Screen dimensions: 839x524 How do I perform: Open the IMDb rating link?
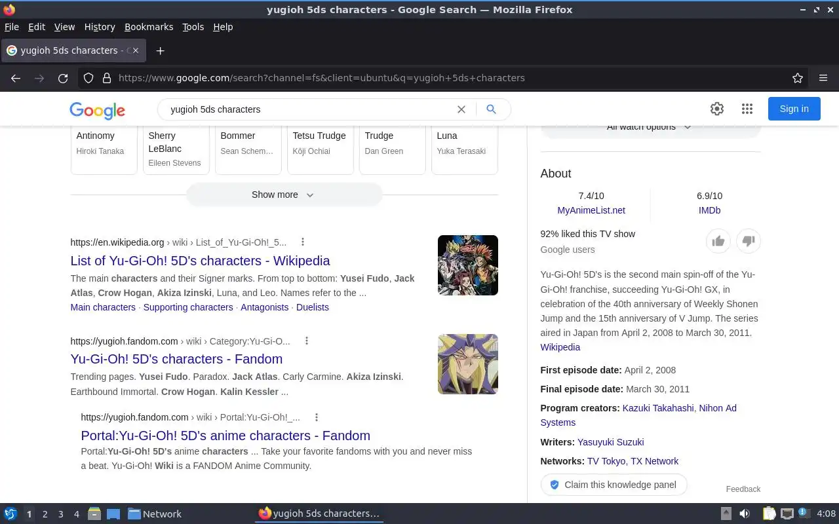709,210
